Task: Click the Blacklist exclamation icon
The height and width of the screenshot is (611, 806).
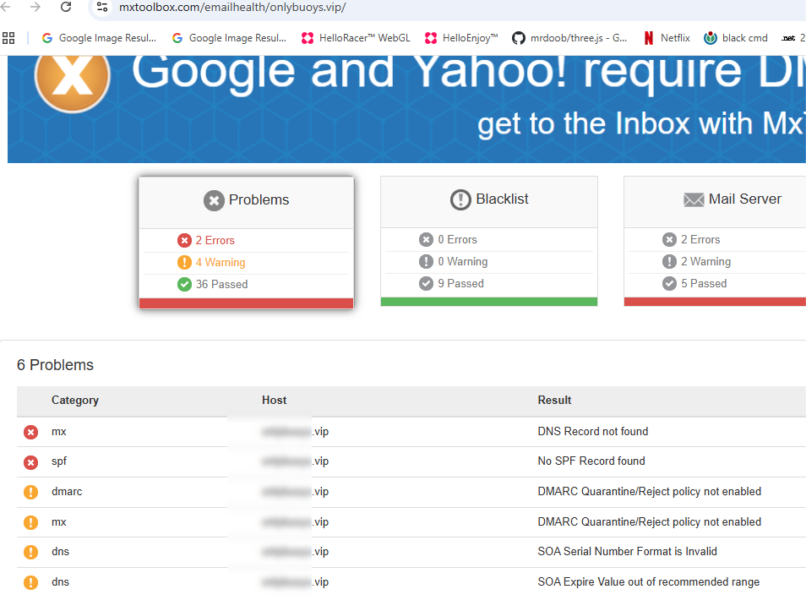Action: 460,199
